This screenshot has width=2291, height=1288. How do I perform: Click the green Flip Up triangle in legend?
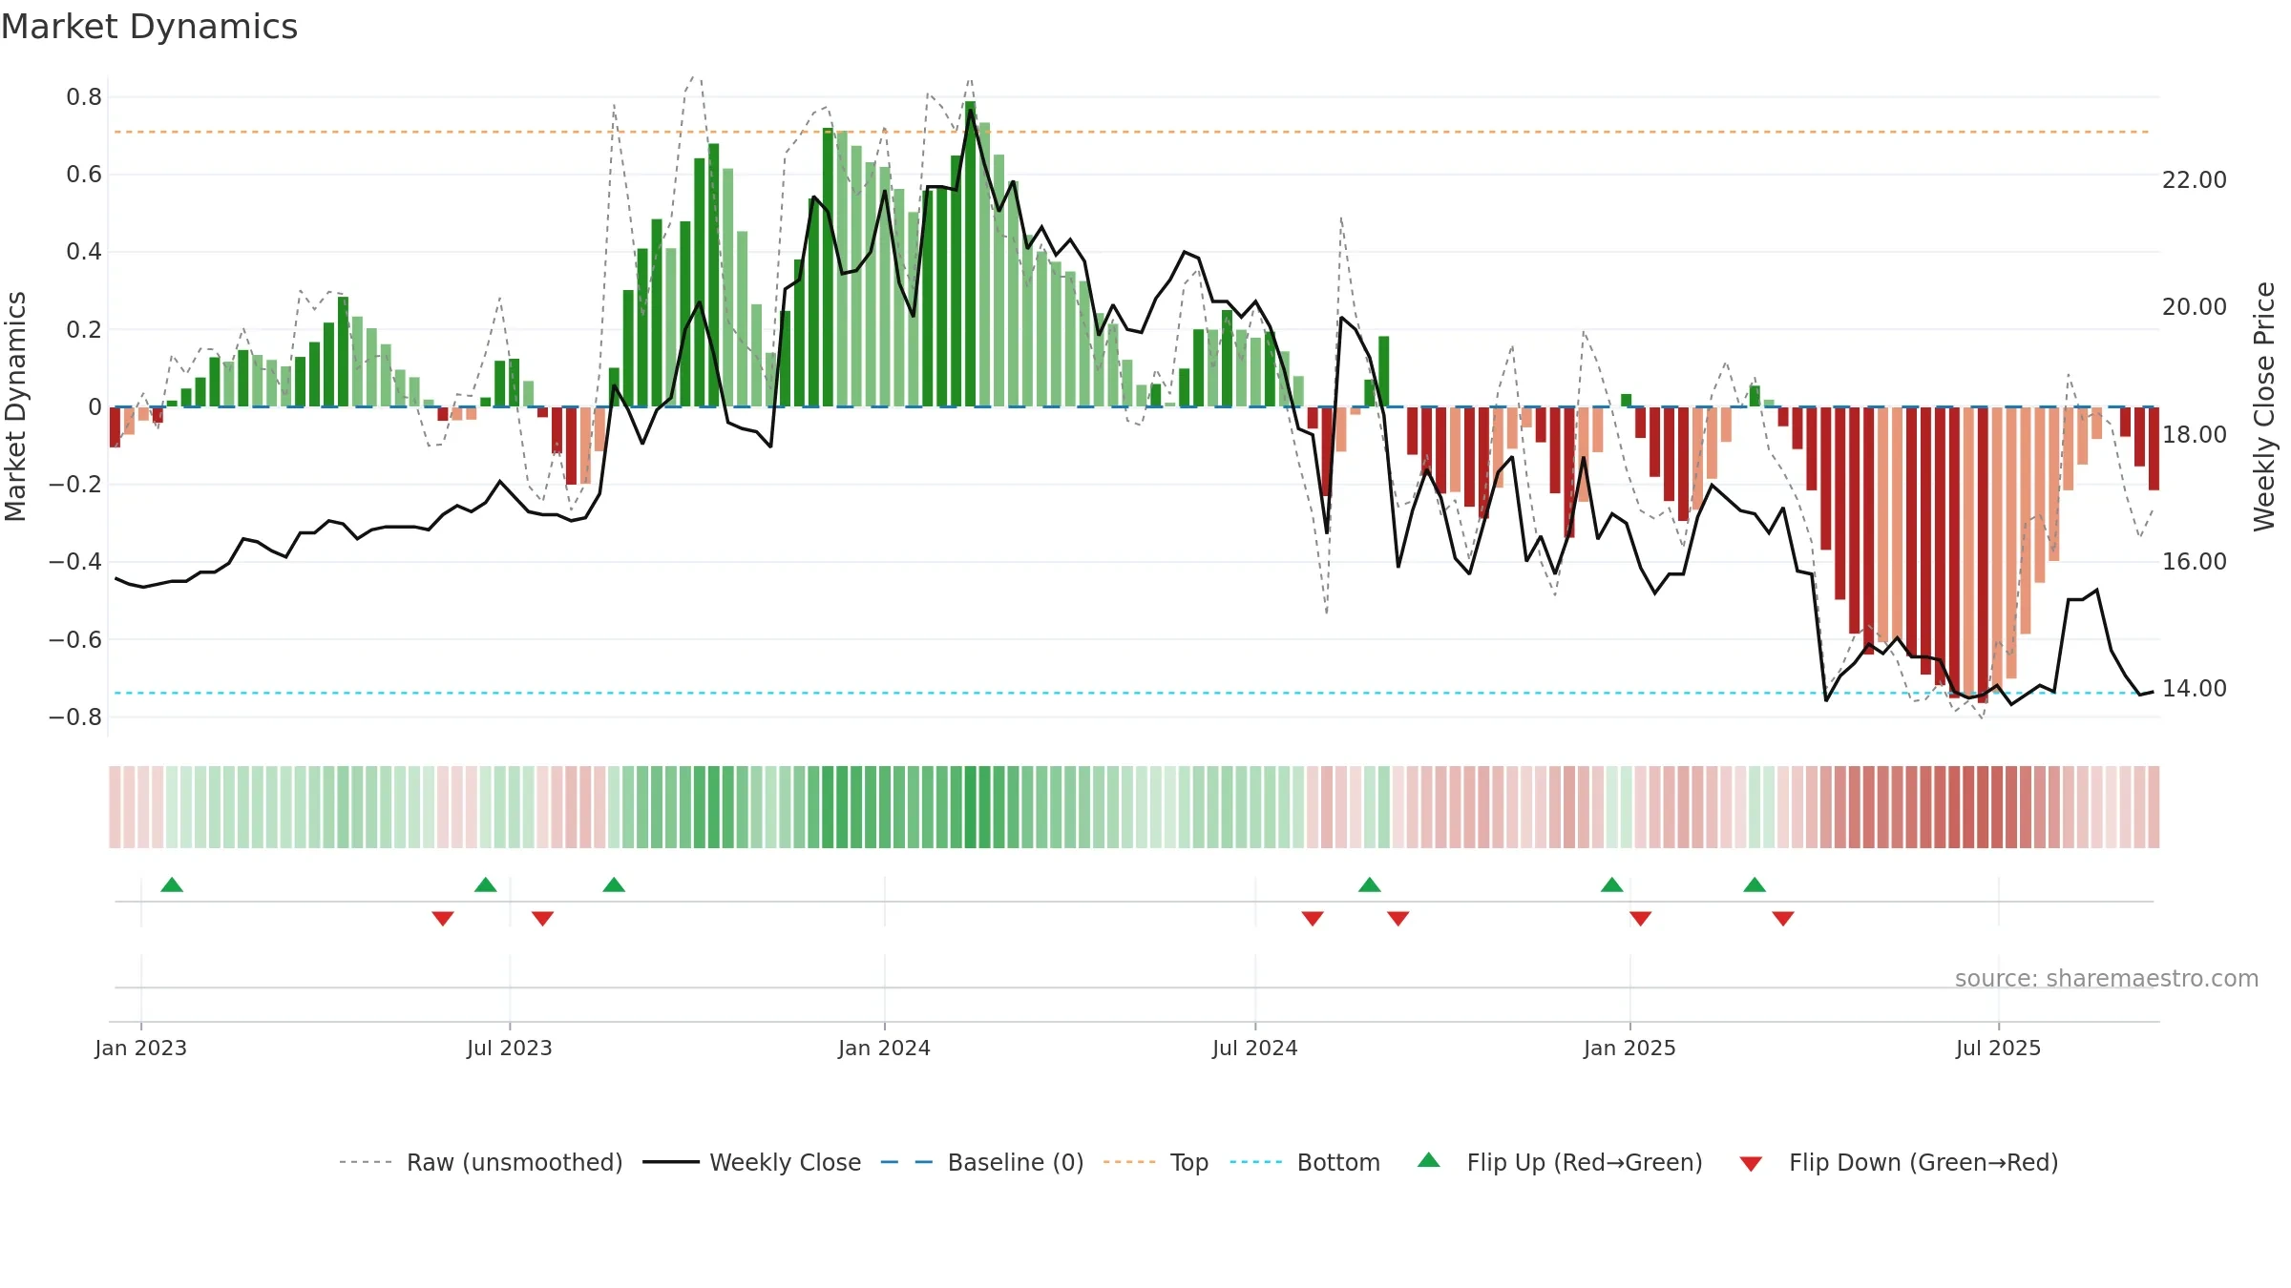[x=1429, y=1160]
